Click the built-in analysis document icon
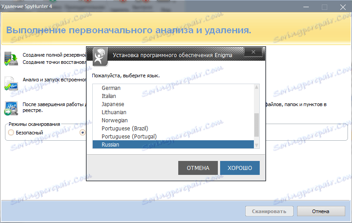Viewport: 352px width, 223px height. pos(11,83)
